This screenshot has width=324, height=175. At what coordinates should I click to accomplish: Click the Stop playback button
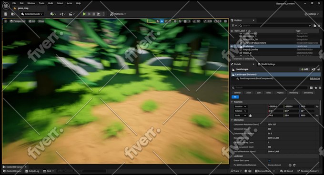pos(94,14)
